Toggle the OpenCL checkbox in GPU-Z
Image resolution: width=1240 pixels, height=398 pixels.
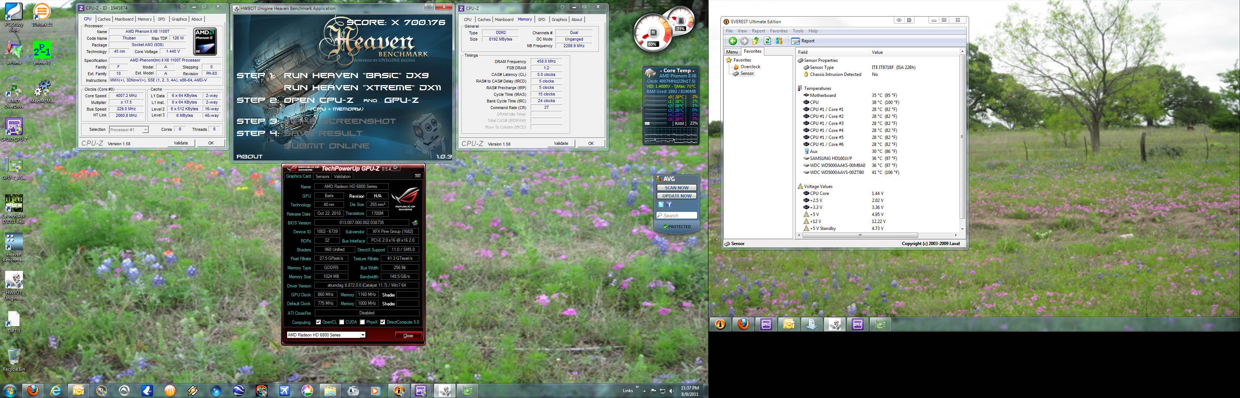318,322
